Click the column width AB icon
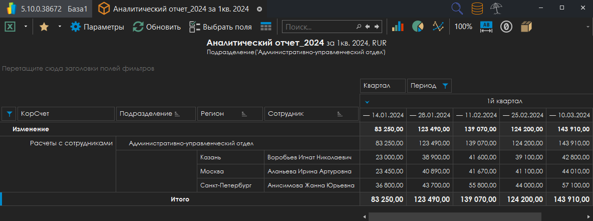The image size is (593, 221). (x=486, y=27)
